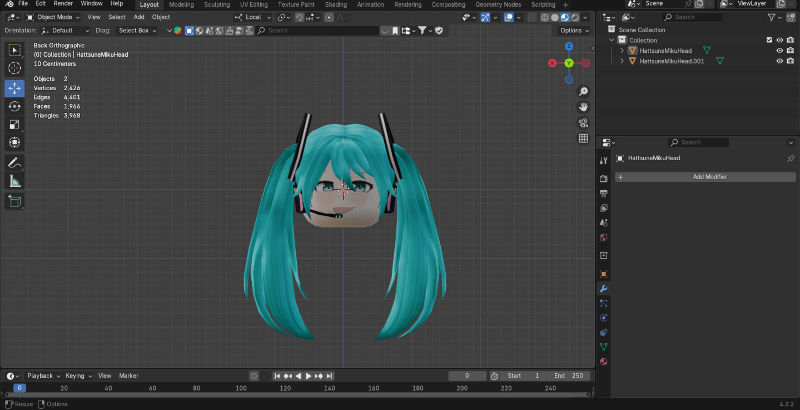The height and width of the screenshot is (410, 800).
Task: Disable HattsuneMikuHead.001 in renders
Action: (x=790, y=61)
